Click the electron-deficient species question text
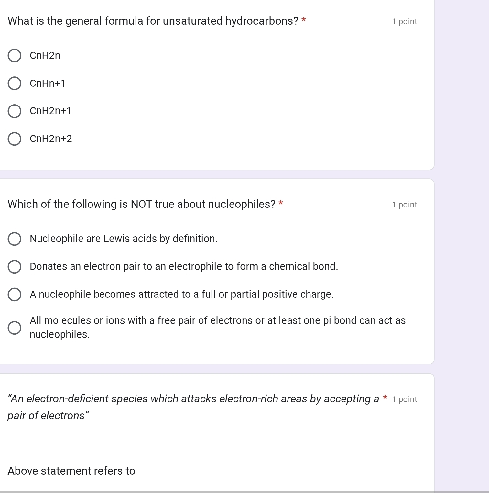489x493 pixels. (193, 399)
